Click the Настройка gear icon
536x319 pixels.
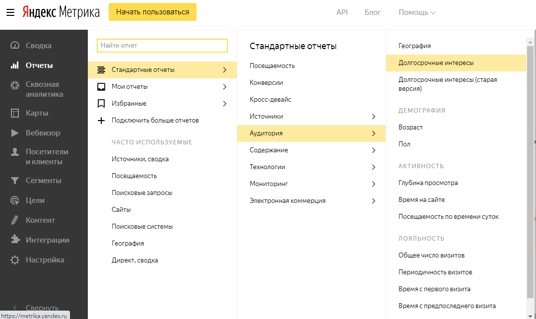tap(15, 259)
